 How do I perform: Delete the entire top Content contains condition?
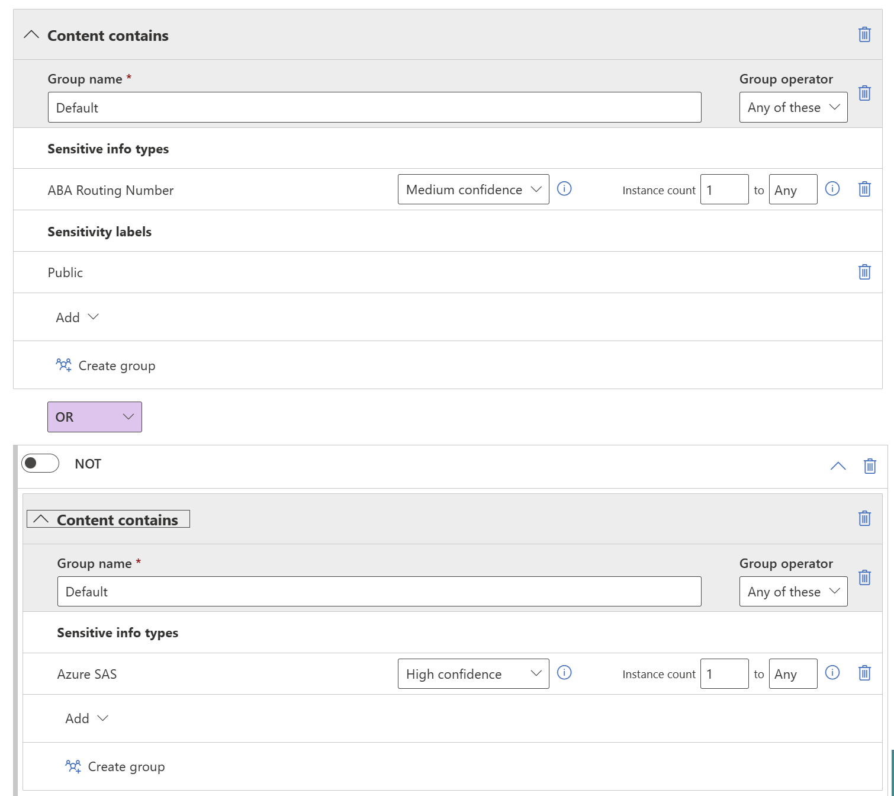pos(864,35)
